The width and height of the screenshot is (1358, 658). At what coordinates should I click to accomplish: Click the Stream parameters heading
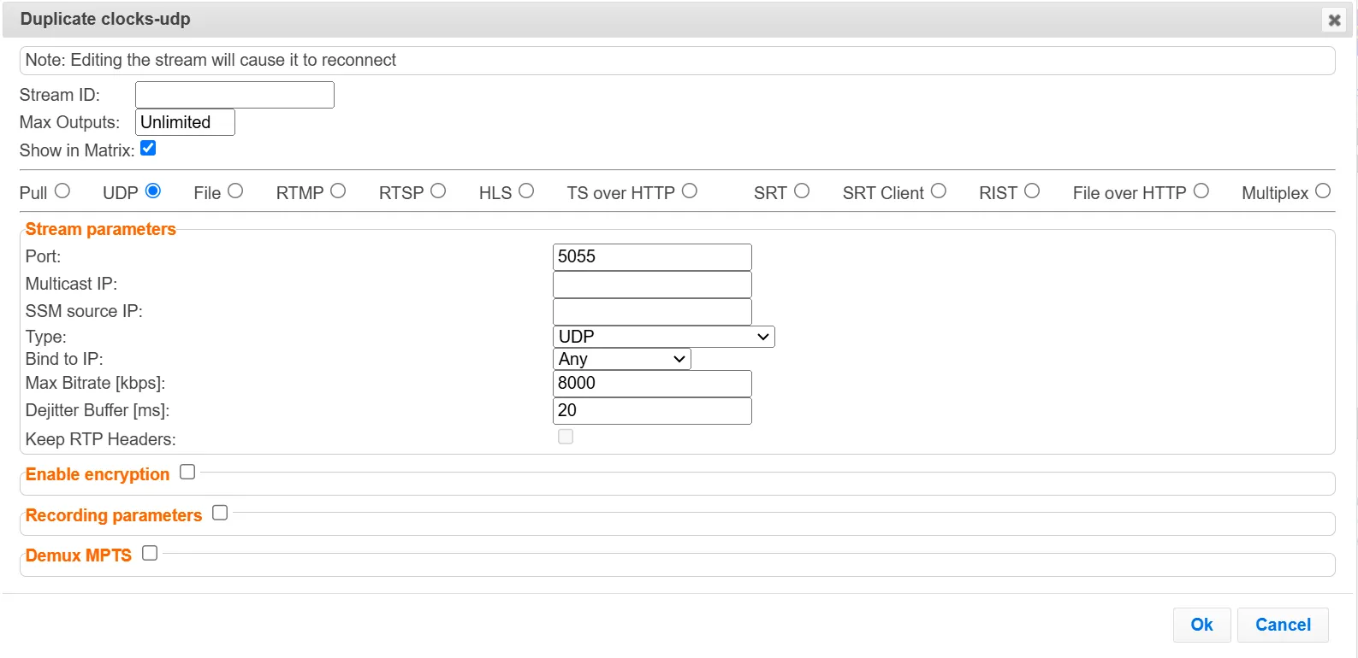[x=100, y=229]
